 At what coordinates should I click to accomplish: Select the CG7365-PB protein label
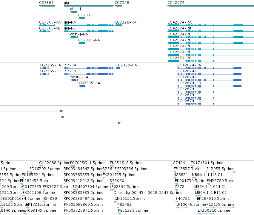coord(50,71)
